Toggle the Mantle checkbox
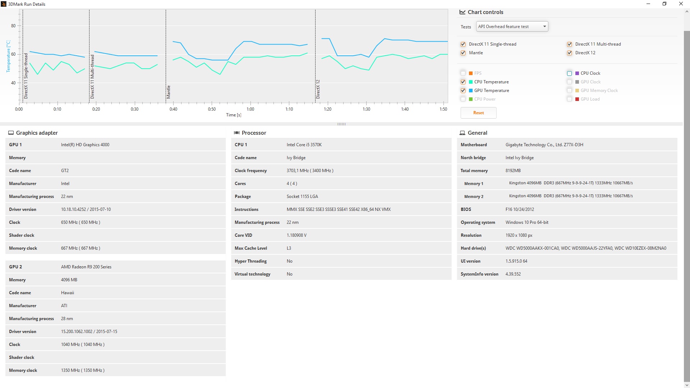Image resolution: width=690 pixels, height=388 pixels. pos(463,53)
